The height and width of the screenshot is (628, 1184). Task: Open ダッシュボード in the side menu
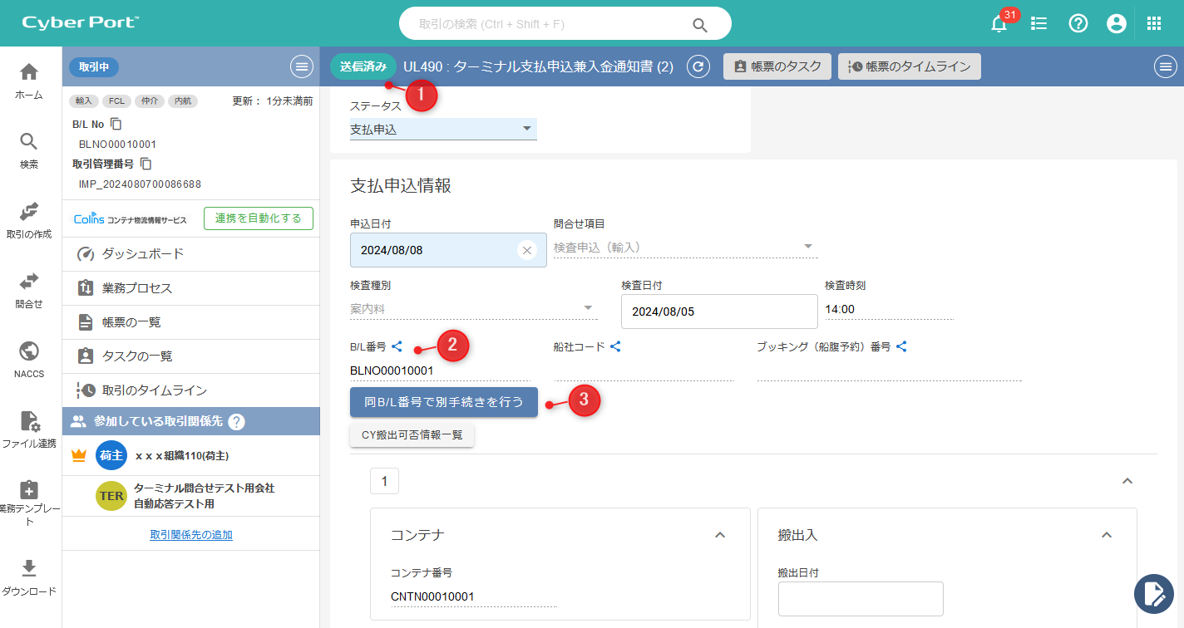(142, 254)
